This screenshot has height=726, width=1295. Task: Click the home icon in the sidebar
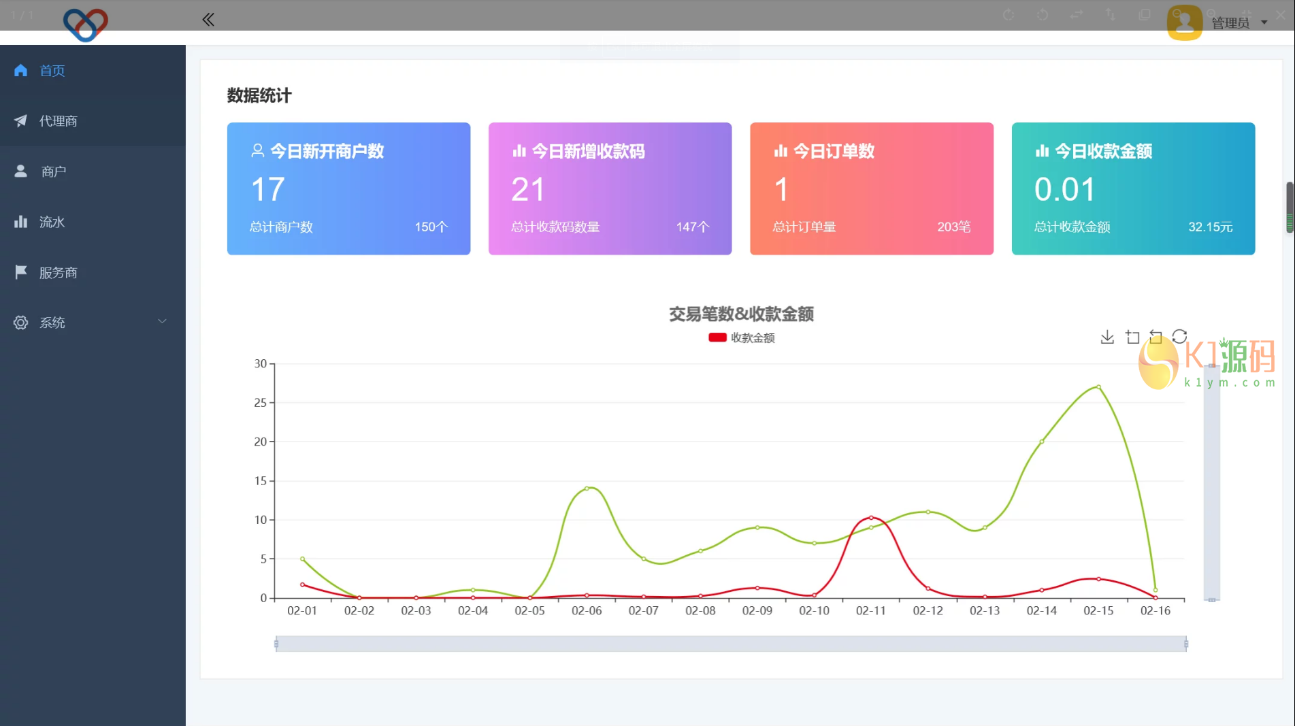tap(21, 70)
